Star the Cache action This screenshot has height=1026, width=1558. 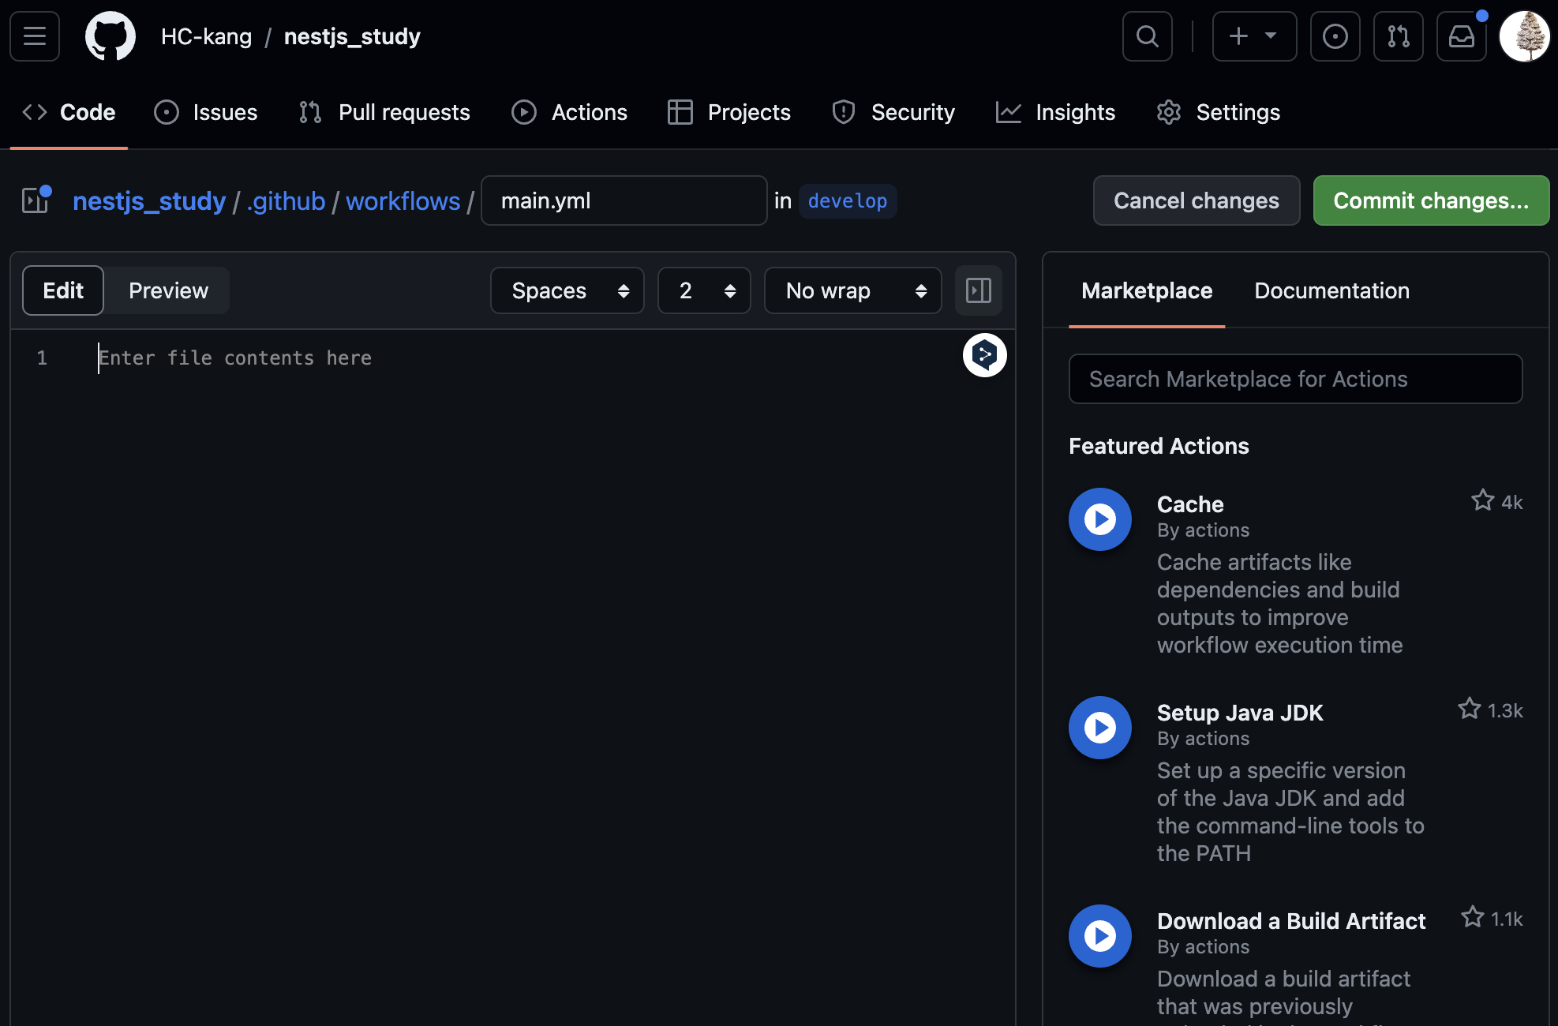tap(1482, 500)
